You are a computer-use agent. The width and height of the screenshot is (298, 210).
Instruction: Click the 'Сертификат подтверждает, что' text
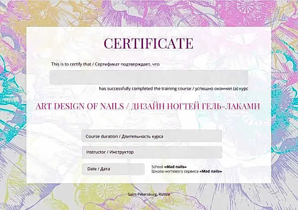tap(127, 64)
